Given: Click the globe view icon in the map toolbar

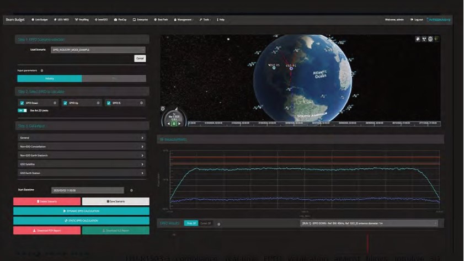Looking at the screenshot, I should (x=430, y=40).
